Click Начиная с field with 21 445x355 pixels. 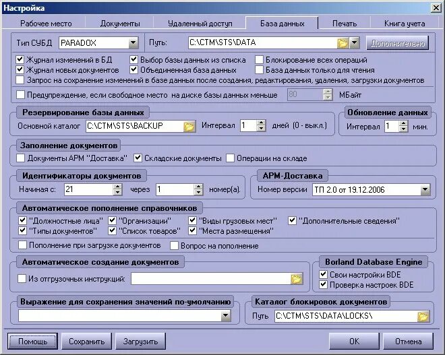click(x=89, y=189)
